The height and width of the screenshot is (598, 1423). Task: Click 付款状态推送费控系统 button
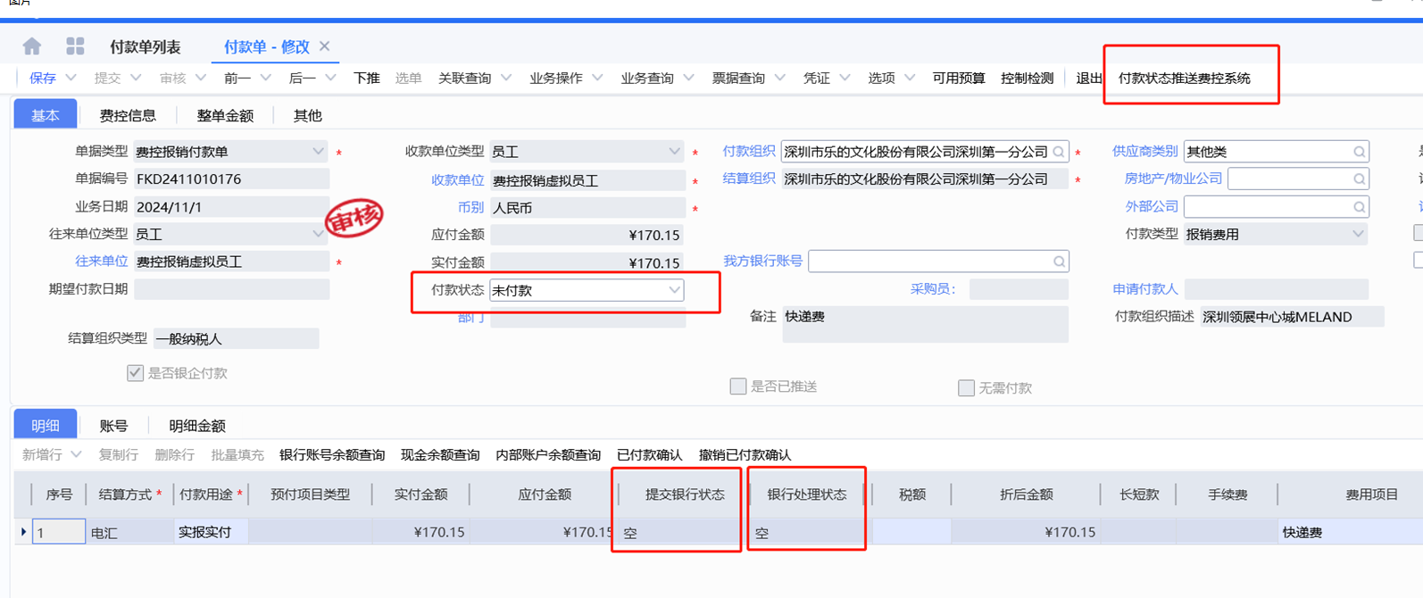click(1184, 79)
